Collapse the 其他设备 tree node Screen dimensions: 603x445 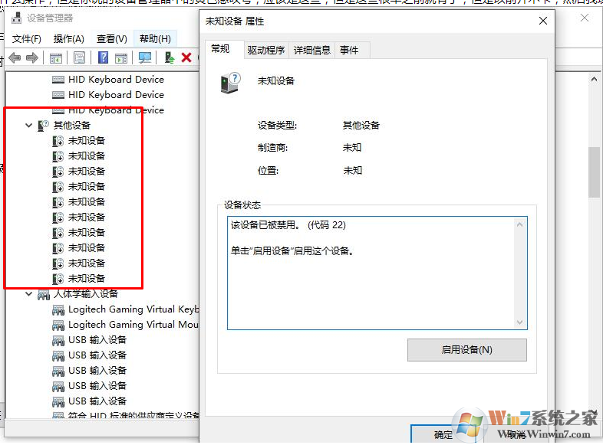point(28,125)
